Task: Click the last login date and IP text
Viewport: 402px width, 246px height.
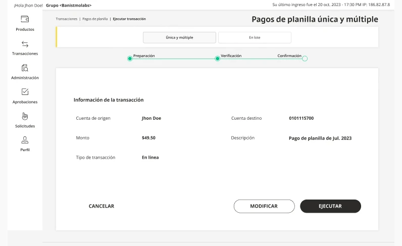Action: [x=331, y=5]
